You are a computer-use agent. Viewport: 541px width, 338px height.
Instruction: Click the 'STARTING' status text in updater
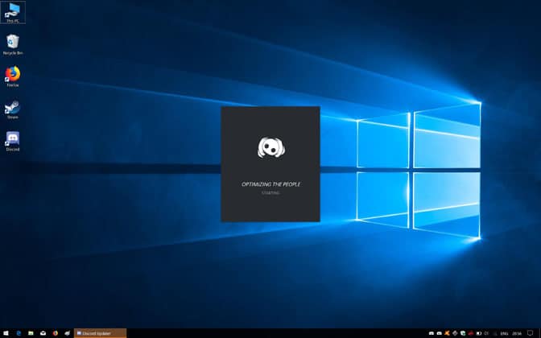(270, 193)
